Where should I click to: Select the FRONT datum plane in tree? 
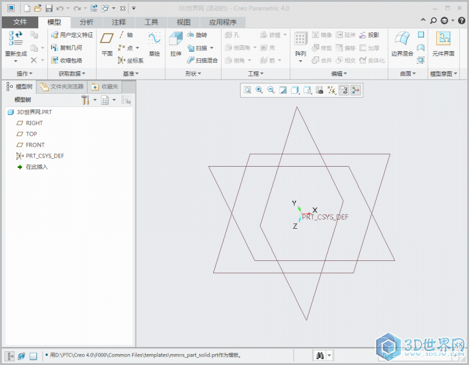30,145
